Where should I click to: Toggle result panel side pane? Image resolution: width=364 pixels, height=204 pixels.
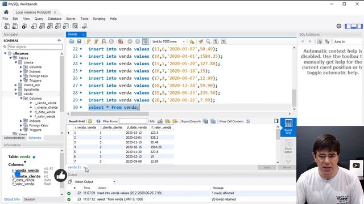(x=276, y=121)
